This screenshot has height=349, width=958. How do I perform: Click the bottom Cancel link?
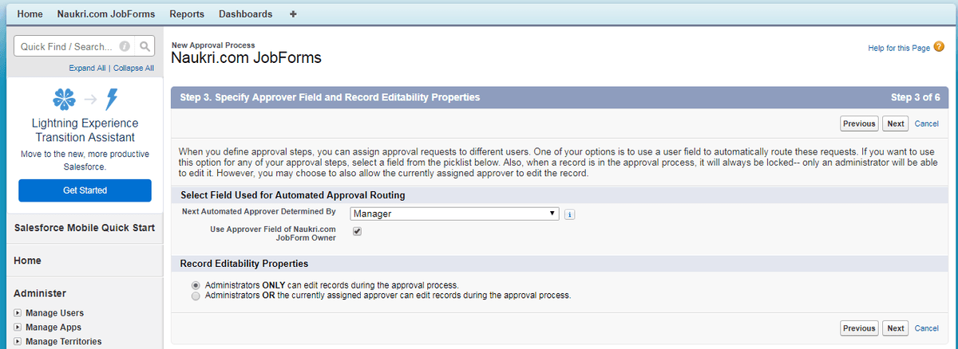point(927,328)
